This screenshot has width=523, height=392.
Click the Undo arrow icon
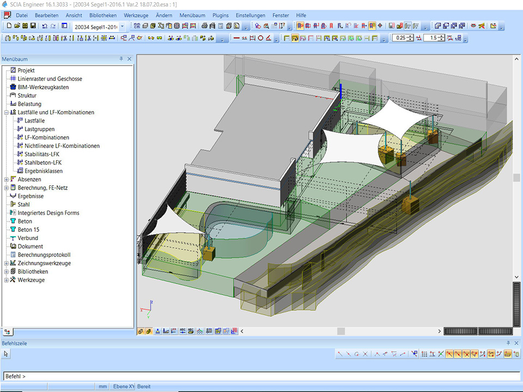[44, 26]
